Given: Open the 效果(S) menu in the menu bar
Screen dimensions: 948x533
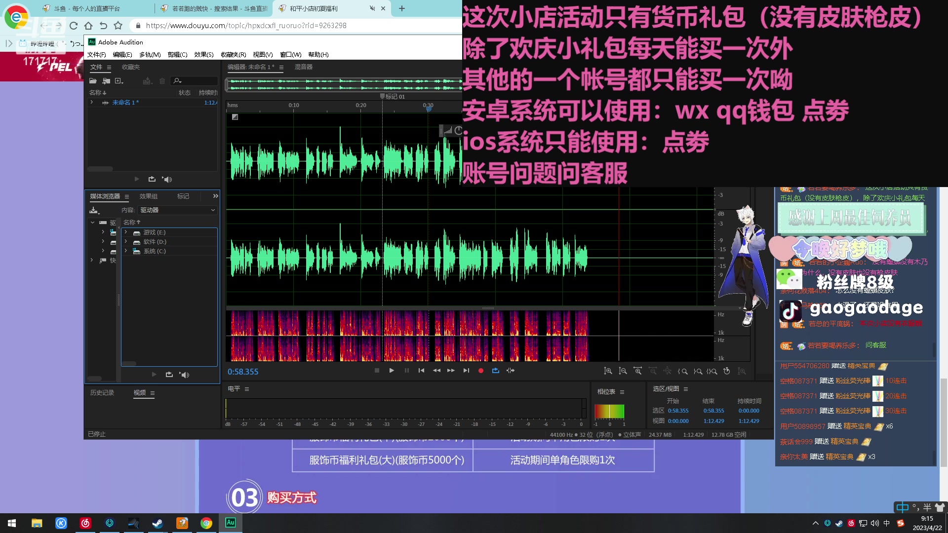Looking at the screenshot, I should click(203, 54).
